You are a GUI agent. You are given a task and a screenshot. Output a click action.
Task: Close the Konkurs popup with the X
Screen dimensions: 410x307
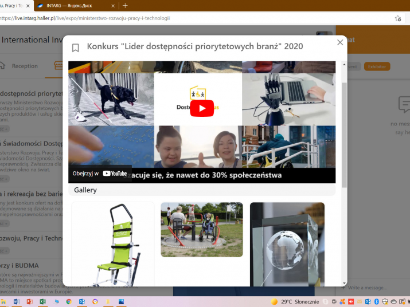(x=340, y=42)
